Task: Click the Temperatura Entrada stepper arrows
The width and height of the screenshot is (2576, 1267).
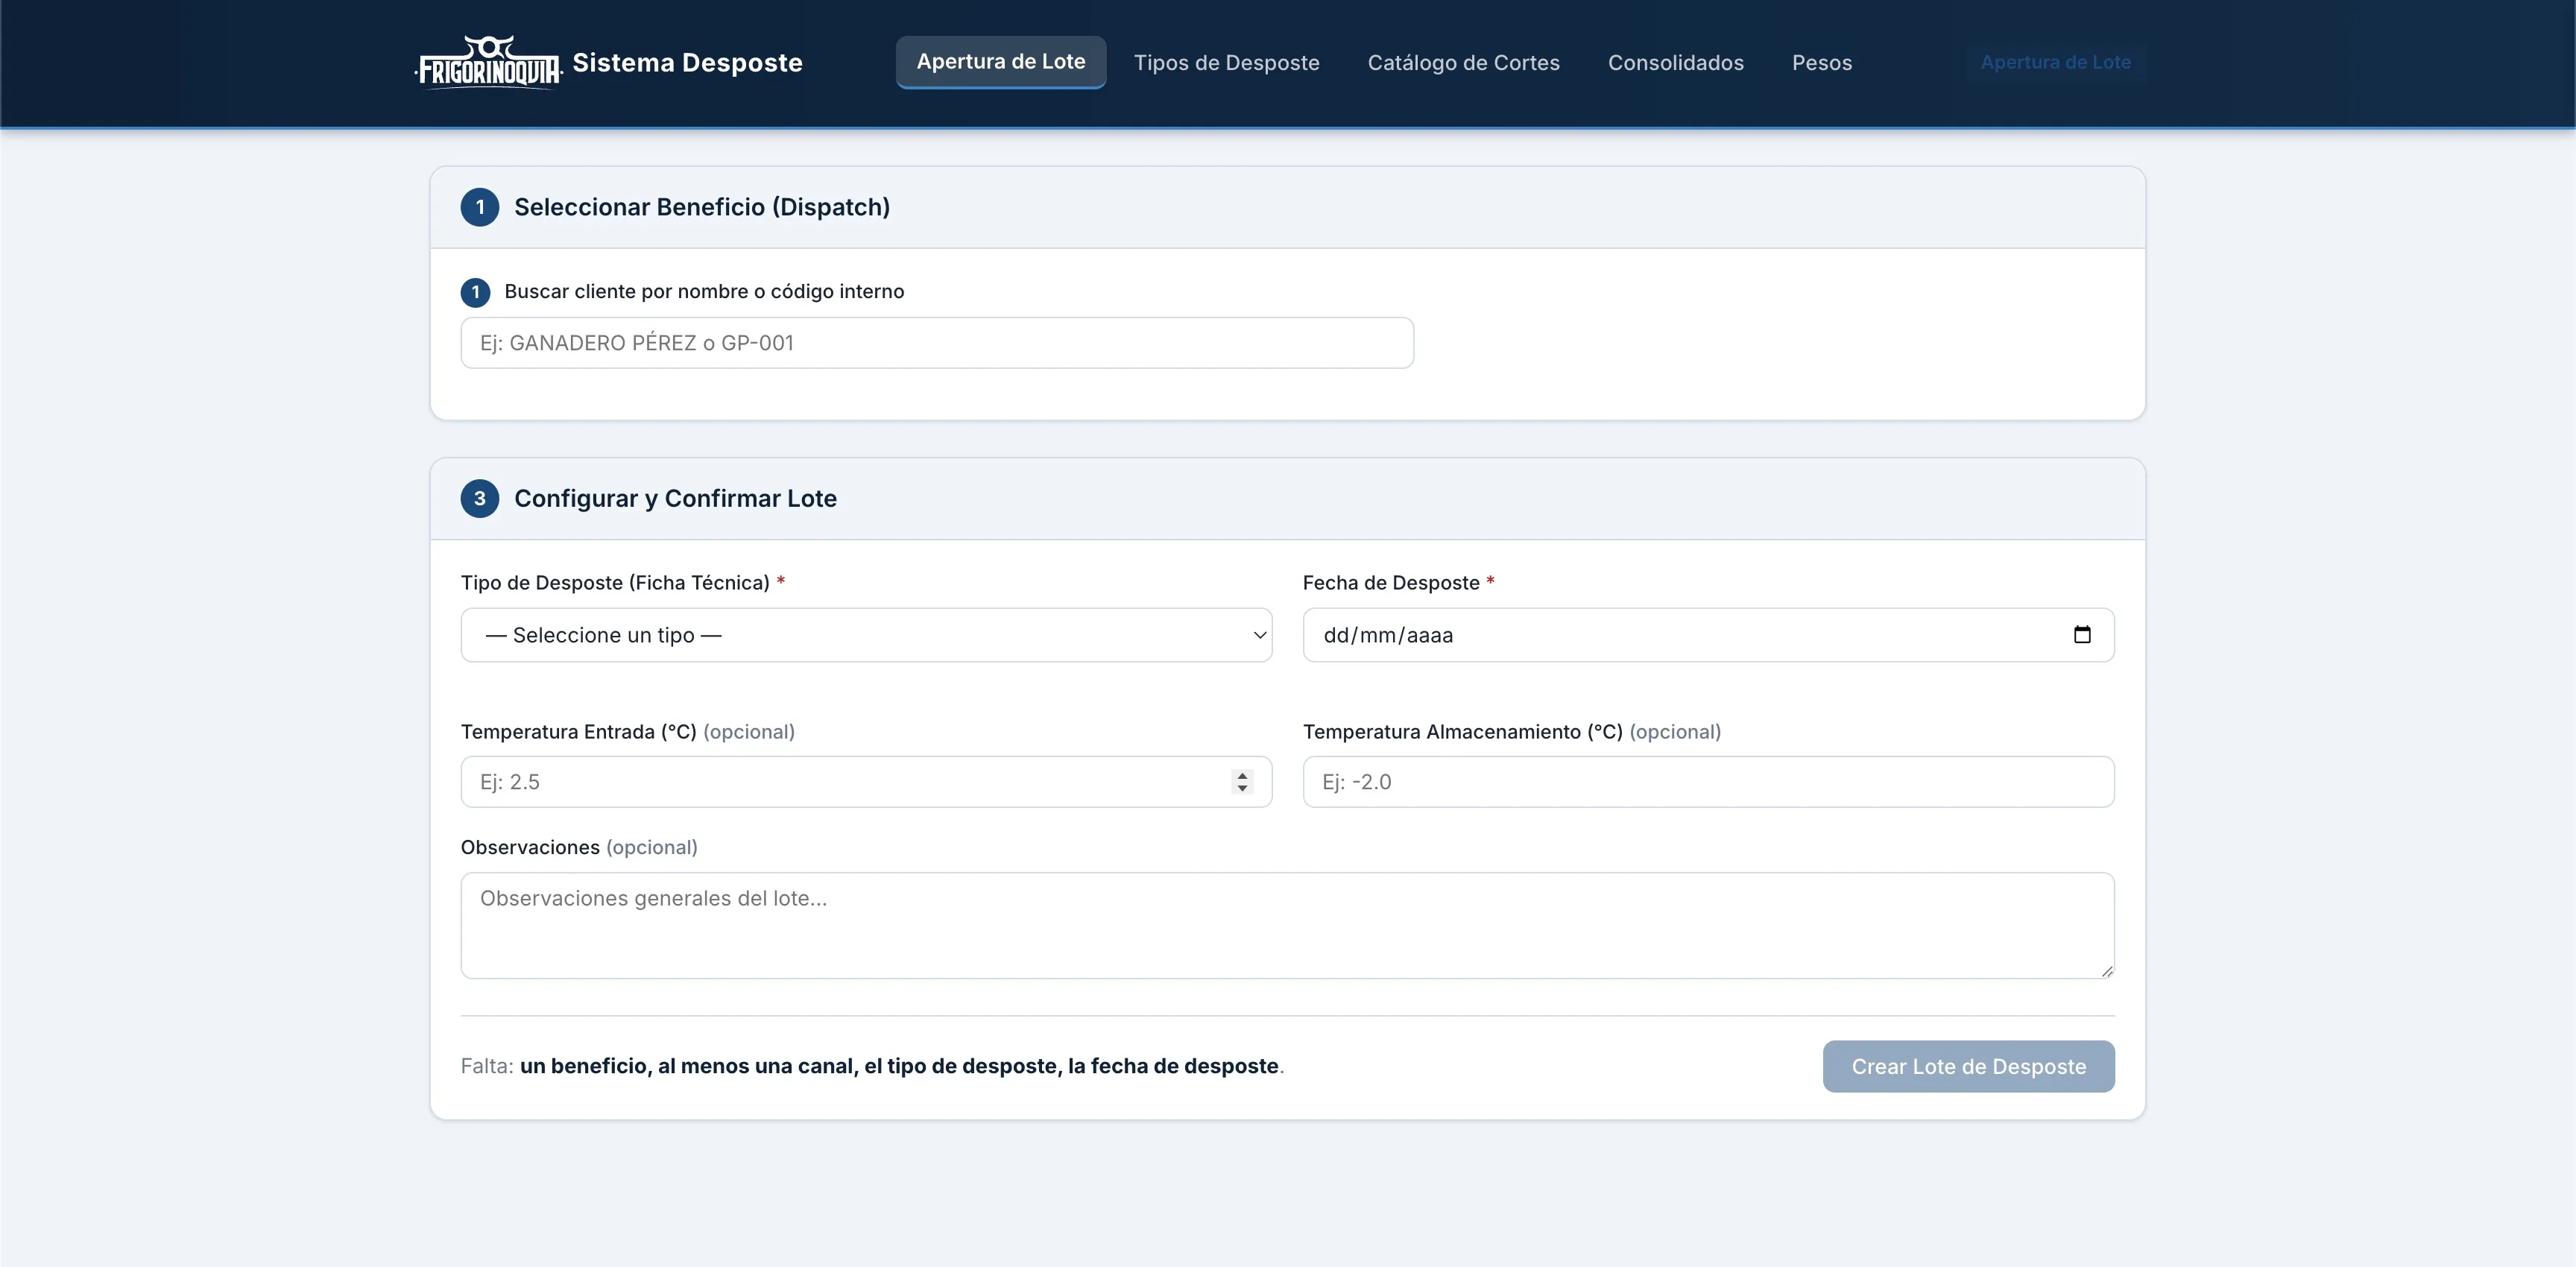Action: coord(1242,782)
